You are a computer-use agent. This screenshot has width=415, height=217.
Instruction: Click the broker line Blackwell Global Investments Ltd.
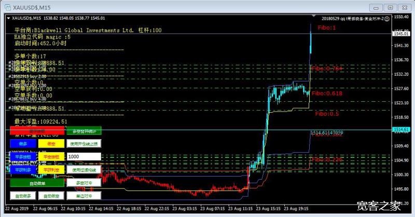pos(88,30)
